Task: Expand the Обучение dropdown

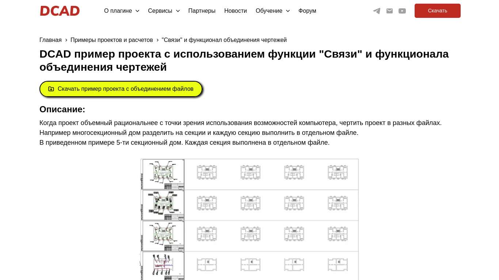Action: tap(273, 11)
